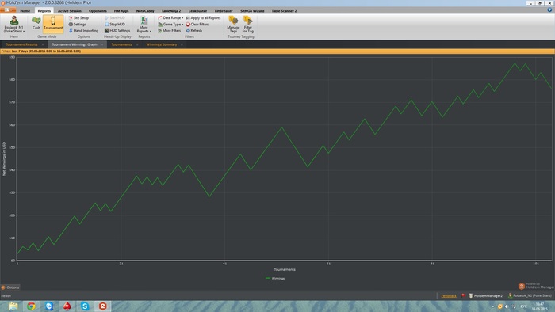555x312 pixels.
Task: Click the Podarok_N1 (PokerStars) status entry
Action: pyautogui.click(x=530, y=295)
